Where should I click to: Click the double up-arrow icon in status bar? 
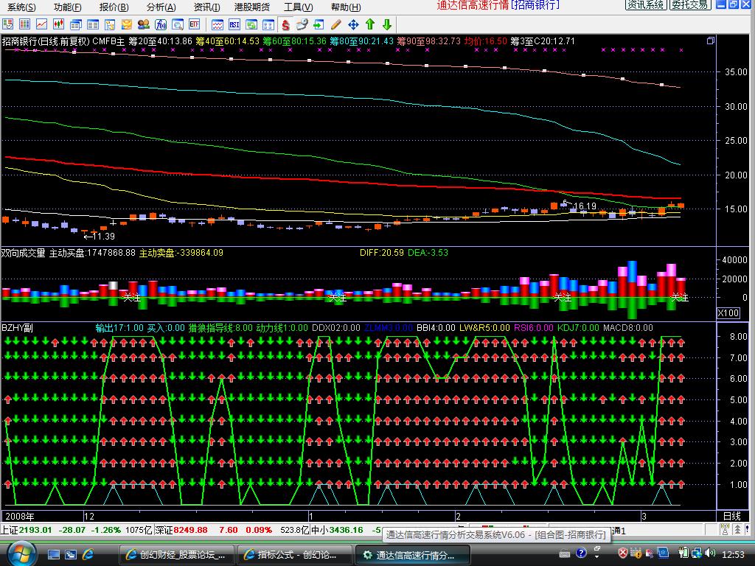737,530
